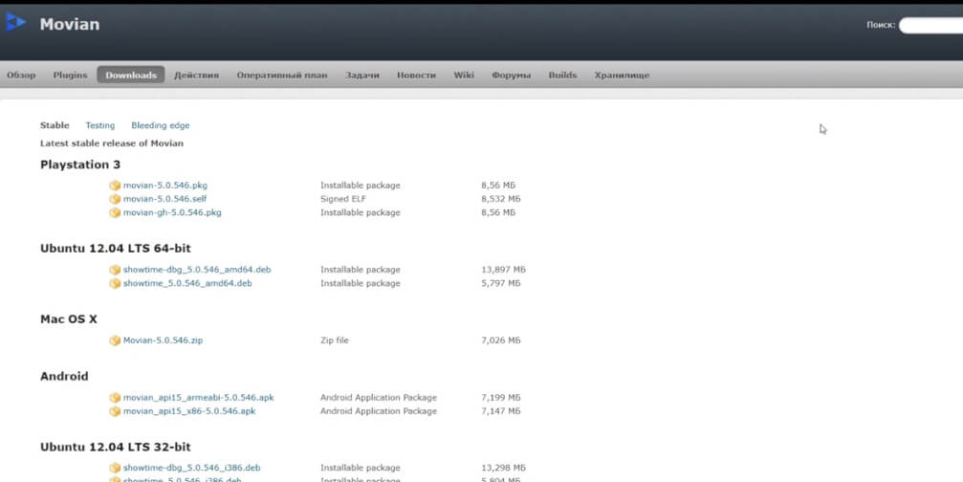Go to the Действия tab

click(x=197, y=75)
